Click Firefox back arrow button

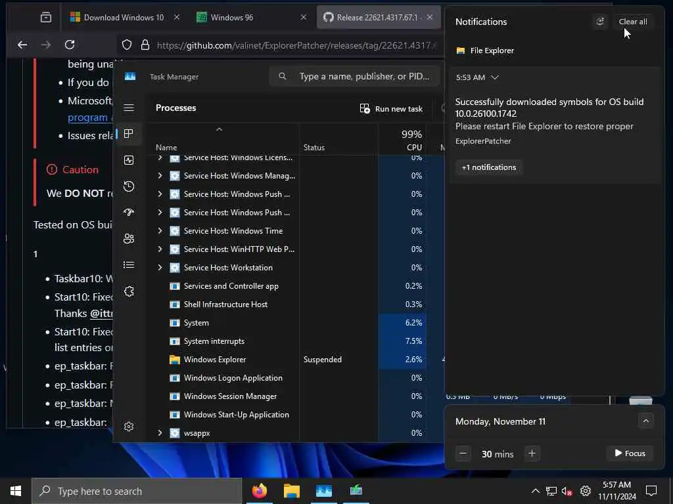pyautogui.click(x=22, y=45)
